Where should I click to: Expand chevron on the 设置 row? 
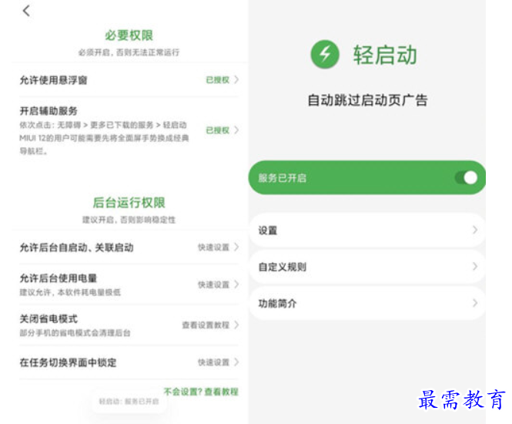tap(475, 231)
